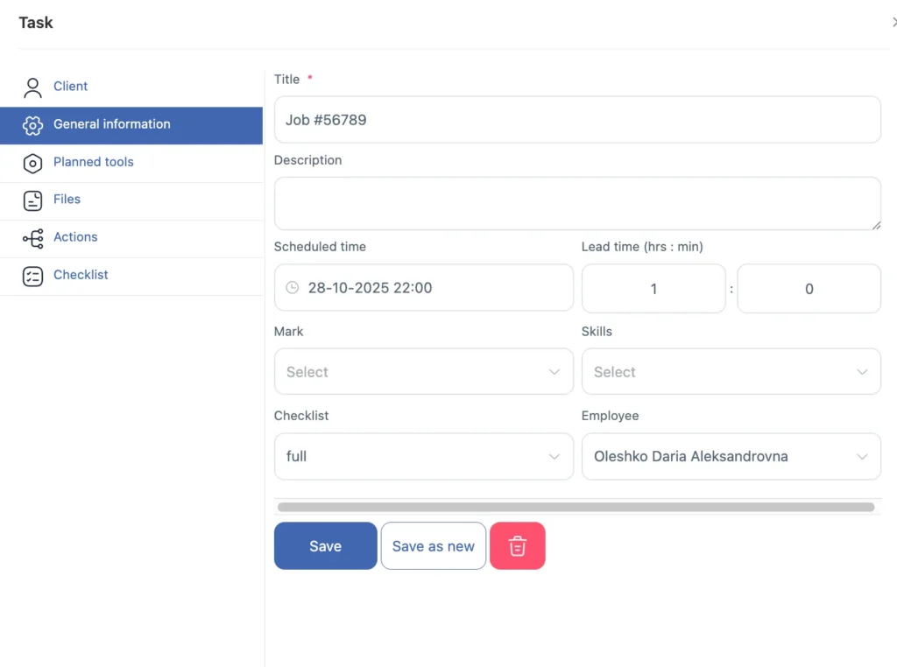This screenshot has height=667, width=897.
Task: Change the Checklist dropdown from full
Action: point(423,456)
